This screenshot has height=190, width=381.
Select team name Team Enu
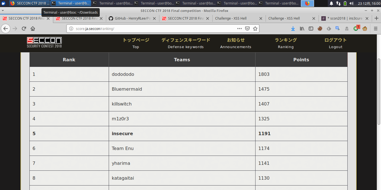coord(123,148)
